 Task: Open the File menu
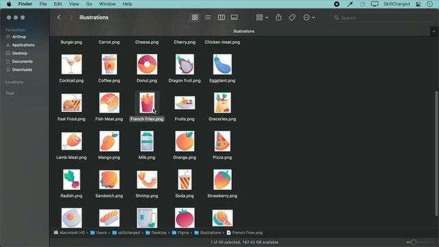point(43,4)
